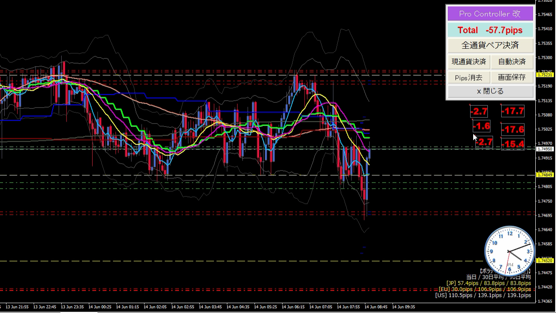Click the [EU] 30.0pips volatility line
556x313 pixels.
coord(485,289)
